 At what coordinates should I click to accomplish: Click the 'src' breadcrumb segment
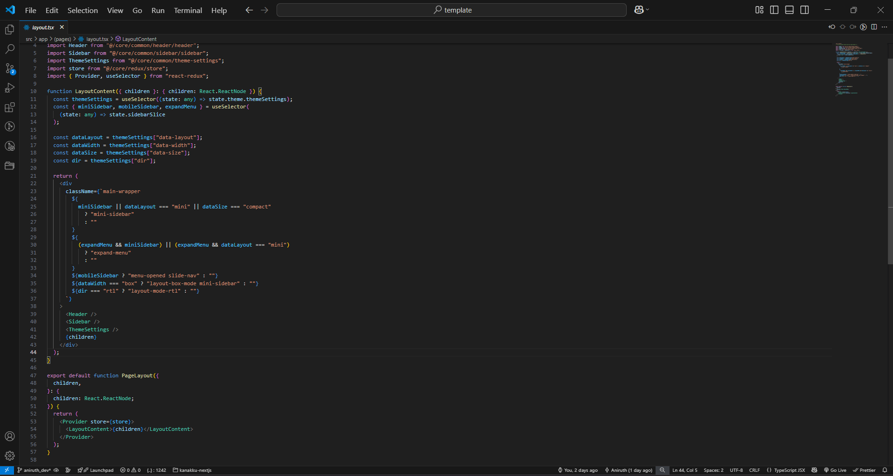[x=29, y=39]
